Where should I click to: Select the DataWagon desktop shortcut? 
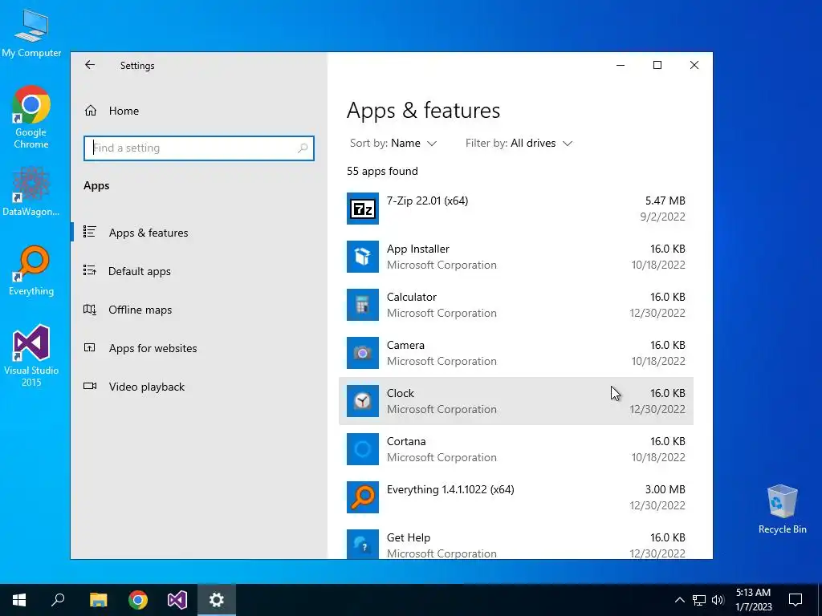31,191
